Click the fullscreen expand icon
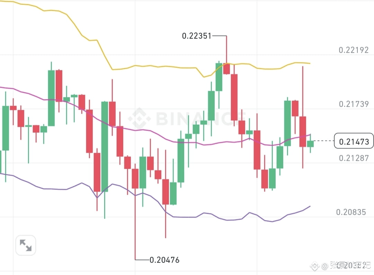Screen dimensions: 374x275 click(26, 245)
